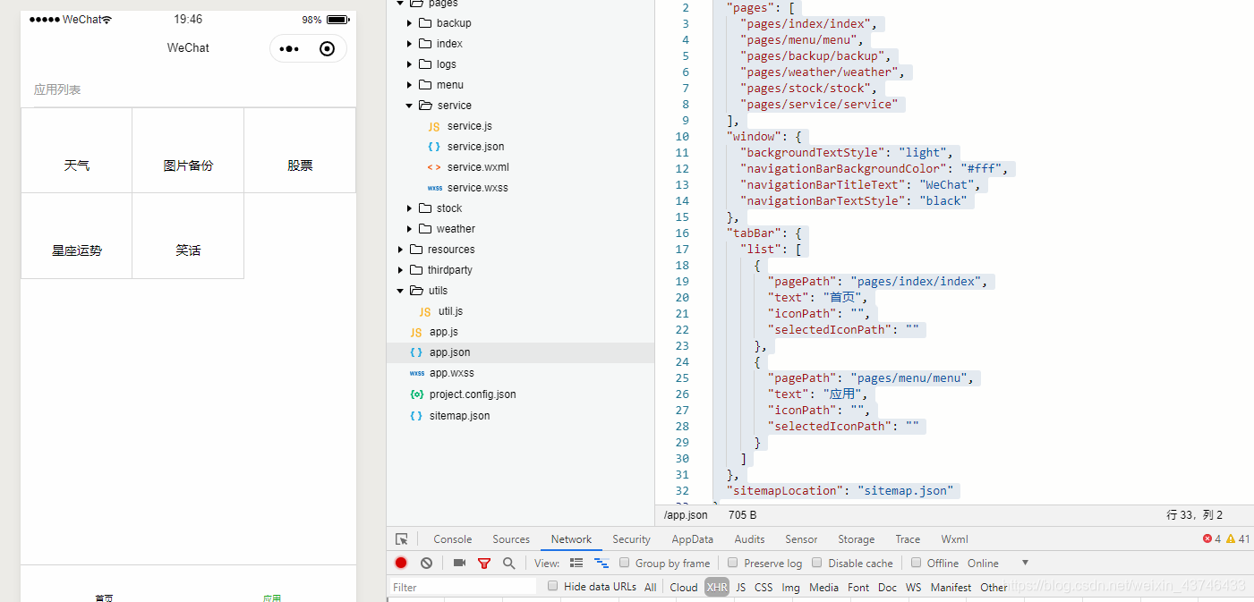Collapse the service folder arrow

pos(409,106)
